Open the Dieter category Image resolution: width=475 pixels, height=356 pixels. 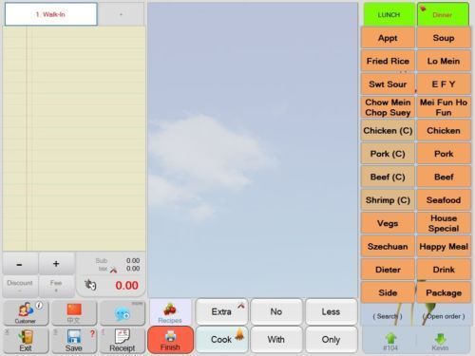point(388,270)
